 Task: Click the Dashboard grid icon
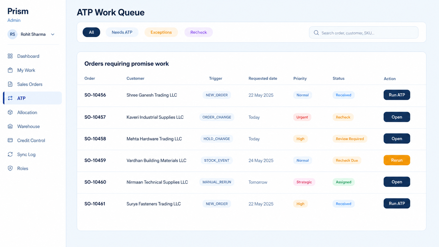pyautogui.click(x=10, y=56)
